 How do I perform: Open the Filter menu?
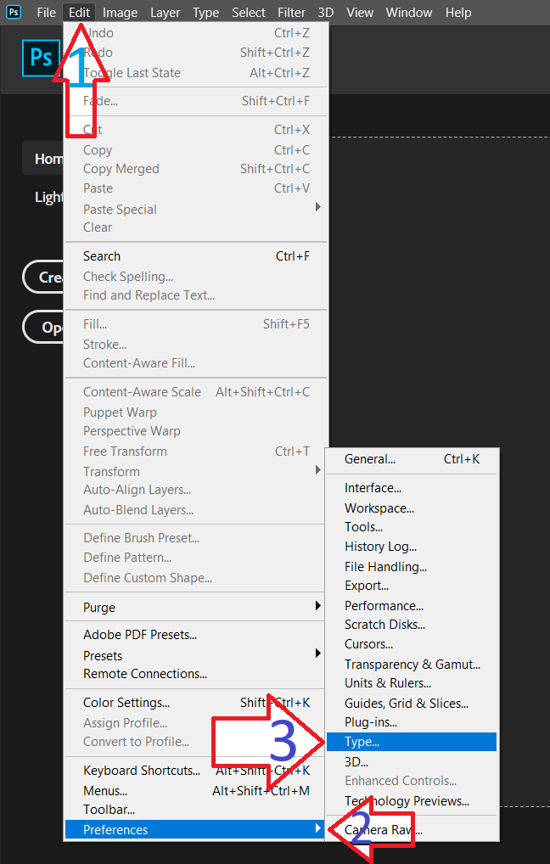[x=291, y=12]
